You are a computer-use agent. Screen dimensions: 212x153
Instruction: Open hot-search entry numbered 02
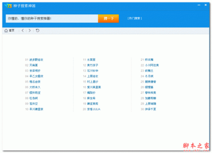pyautogui.click(x=33, y=65)
